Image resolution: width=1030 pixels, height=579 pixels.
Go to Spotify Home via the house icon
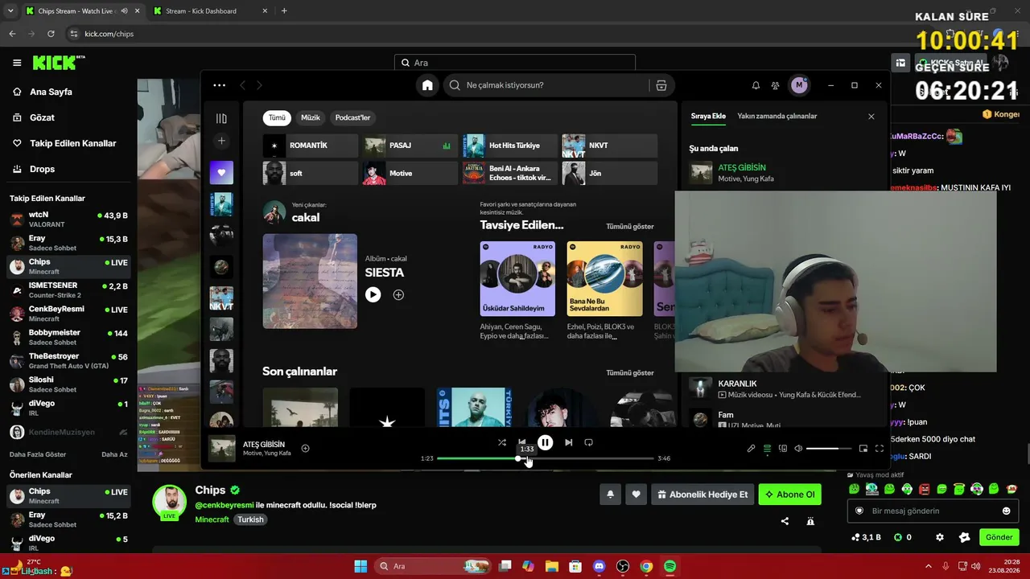427,85
